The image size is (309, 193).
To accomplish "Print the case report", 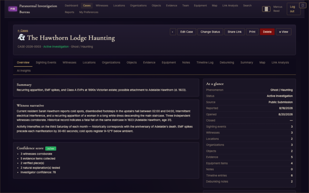I will click(252, 32).
